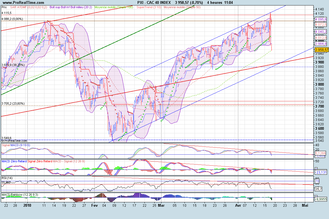Click the -9,9955 MACD Rainbow value tag
Viewport: 329px width, 219px height.
(321, 199)
